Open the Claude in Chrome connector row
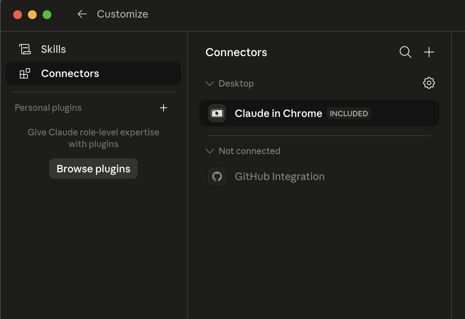The width and height of the screenshot is (465, 319). coord(319,113)
